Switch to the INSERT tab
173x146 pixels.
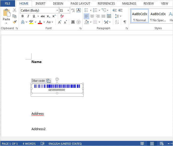pos(40,4)
